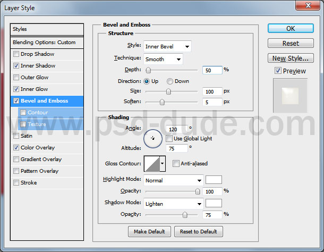This screenshot has height=252, width=324.
Task: Select the Gradient Overlay settings row
Action: coord(47,159)
